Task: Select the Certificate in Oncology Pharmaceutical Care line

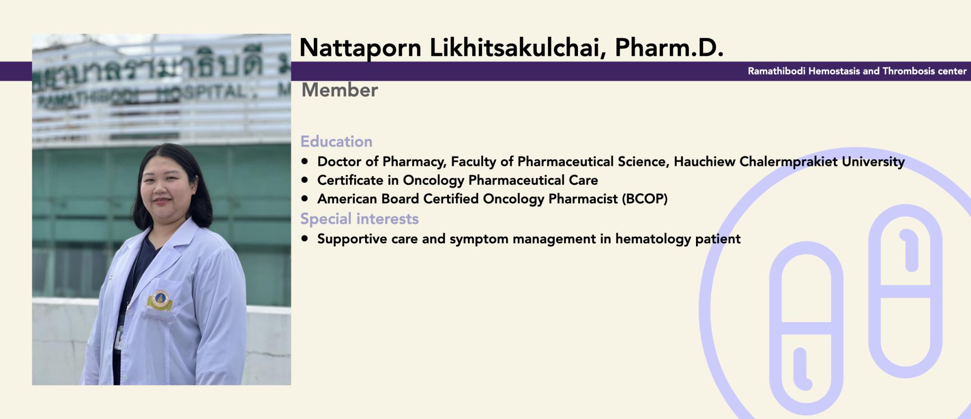Action: (458, 180)
